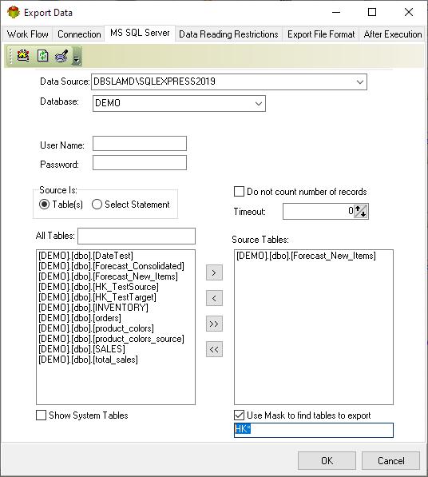The image size is (428, 477).
Task: Go to the After Execution tab
Action: [392, 34]
